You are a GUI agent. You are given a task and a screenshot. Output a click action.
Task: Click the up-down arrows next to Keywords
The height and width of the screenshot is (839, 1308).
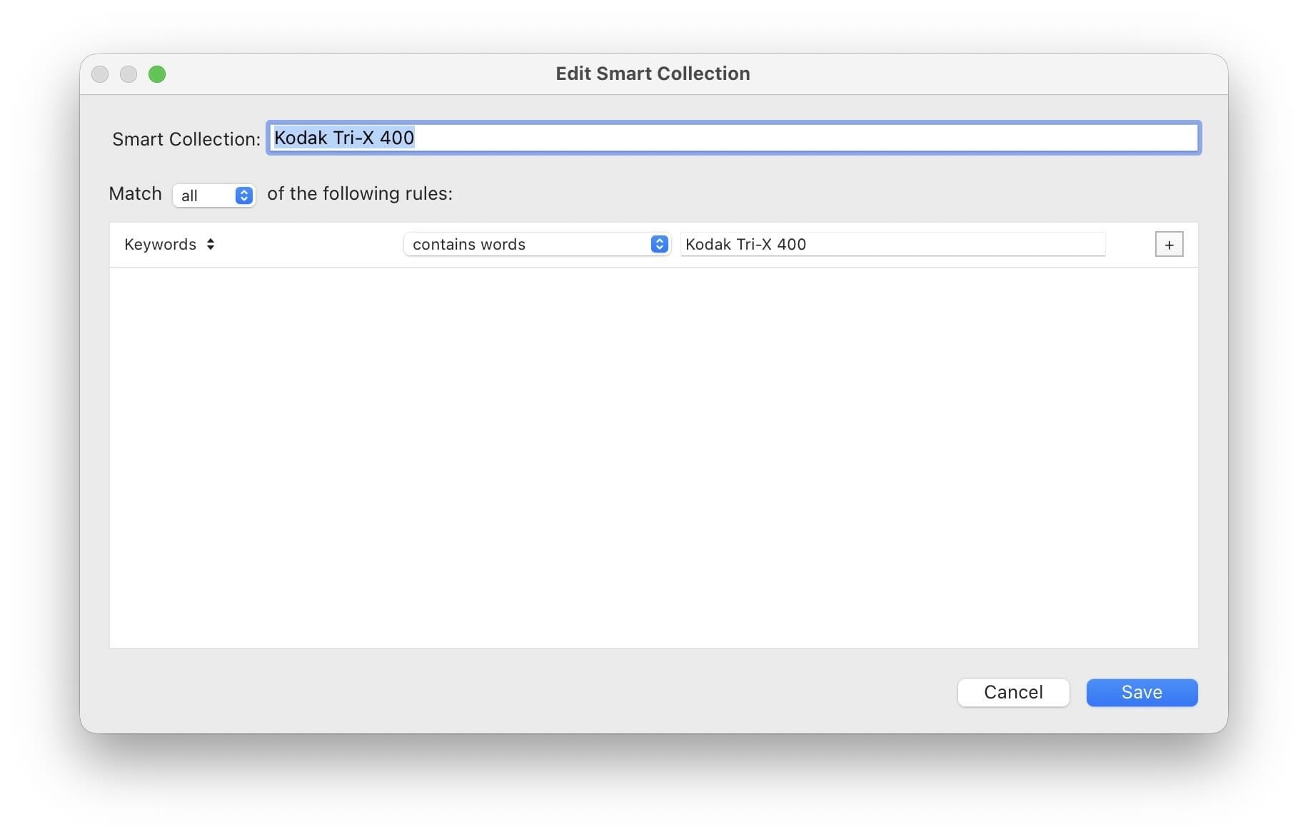click(x=211, y=245)
